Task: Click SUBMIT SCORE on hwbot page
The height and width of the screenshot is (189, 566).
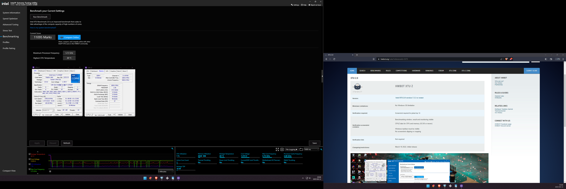Action: coord(532,71)
